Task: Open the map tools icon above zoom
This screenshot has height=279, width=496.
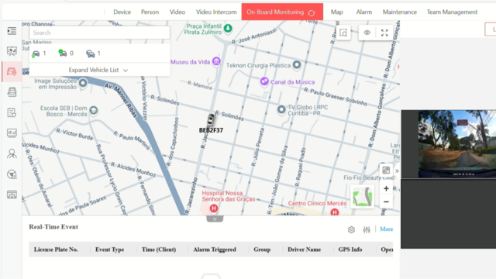Action: click(386, 170)
